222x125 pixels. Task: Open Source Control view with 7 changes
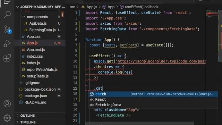(x=7, y=29)
